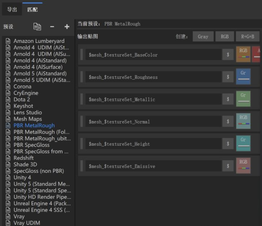Select the PBR MetalRough_ubit... preset

pyautogui.click(x=42, y=139)
